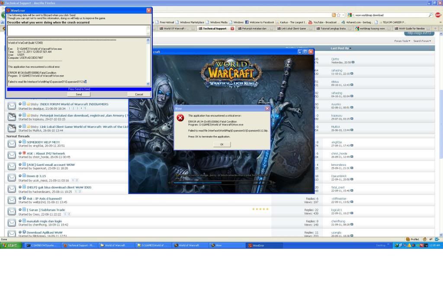The width and height of the screenshot is (443, 302).
Task: Open the YouTube - Broadcast bookmark
Action: tap(324, 22)
